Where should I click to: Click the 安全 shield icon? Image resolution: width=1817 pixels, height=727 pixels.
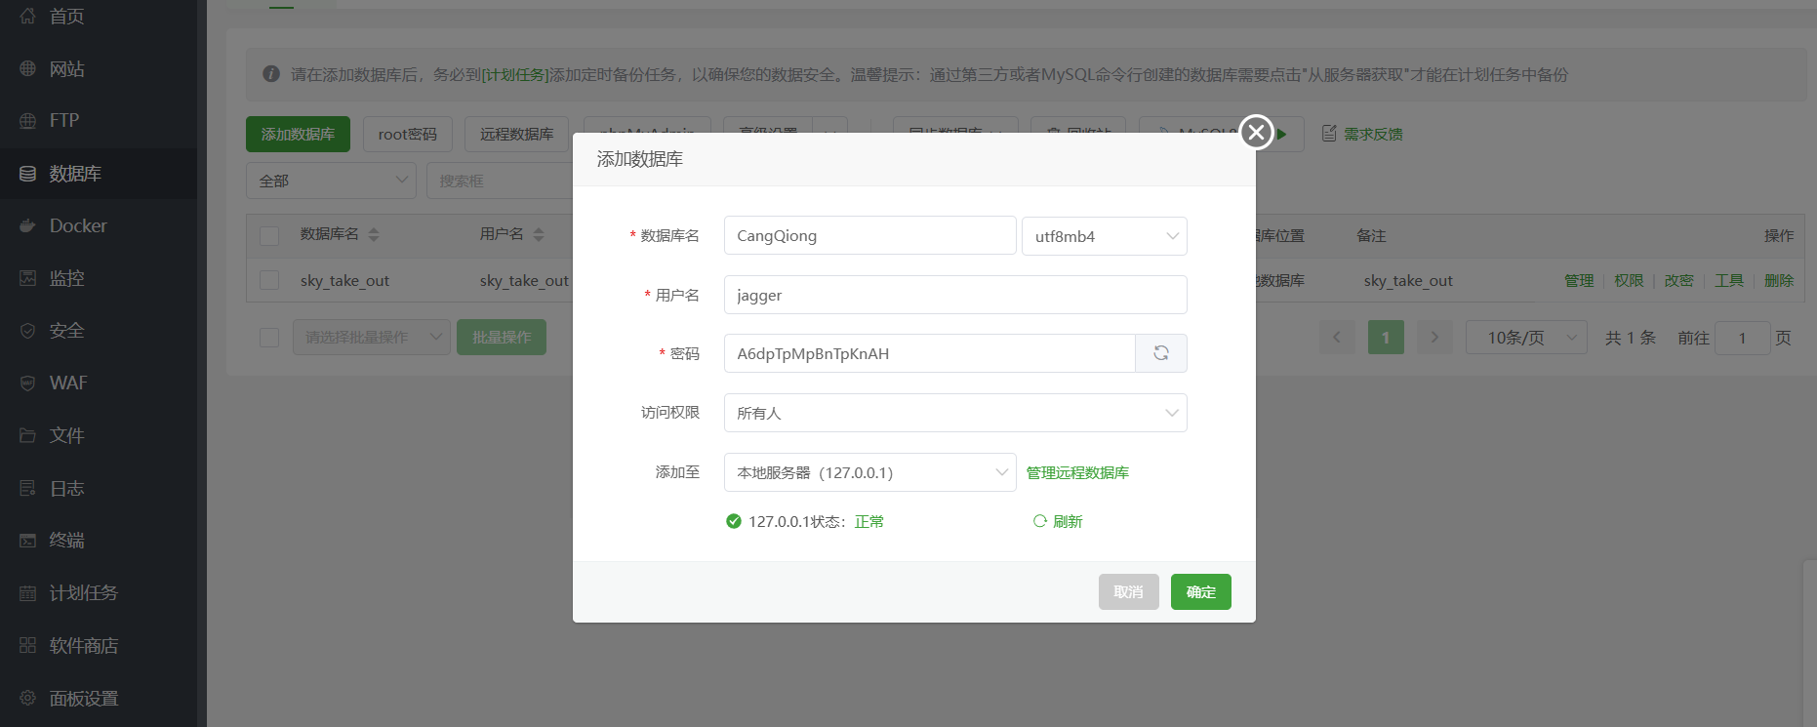[27, 331]
